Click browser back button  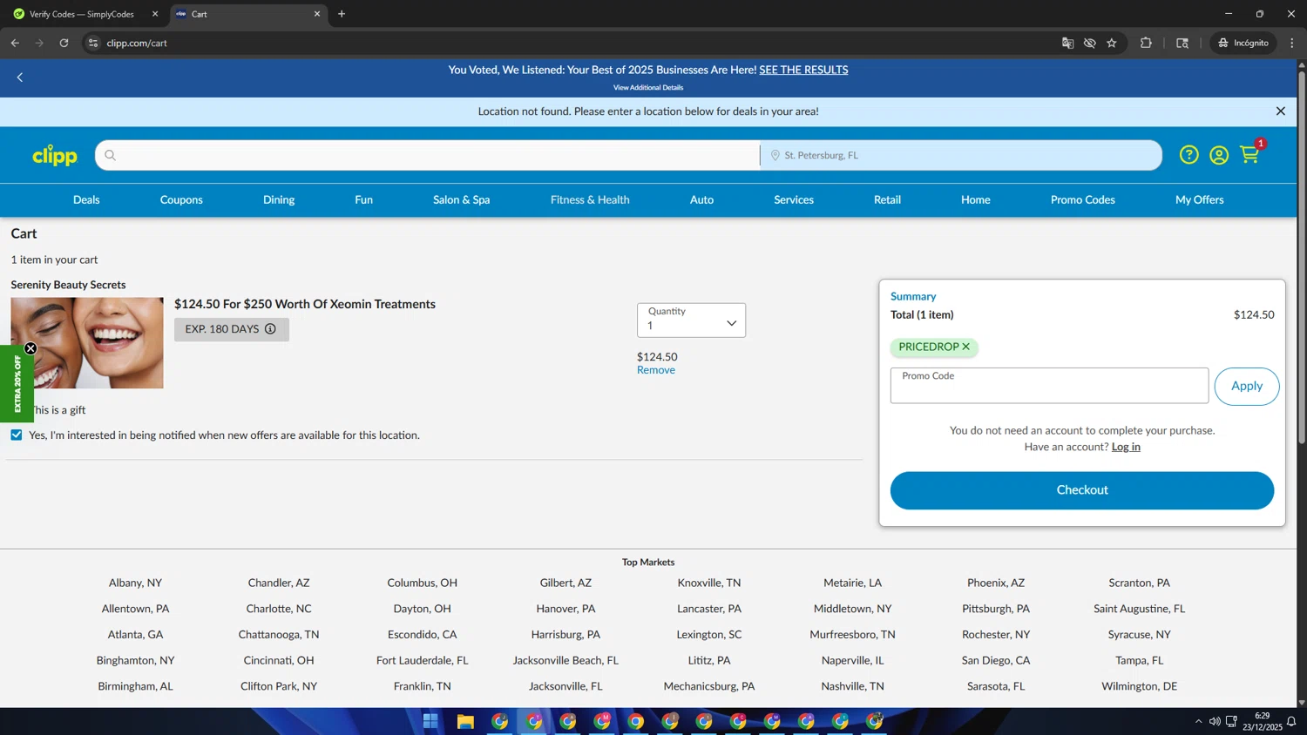[15, 43]
